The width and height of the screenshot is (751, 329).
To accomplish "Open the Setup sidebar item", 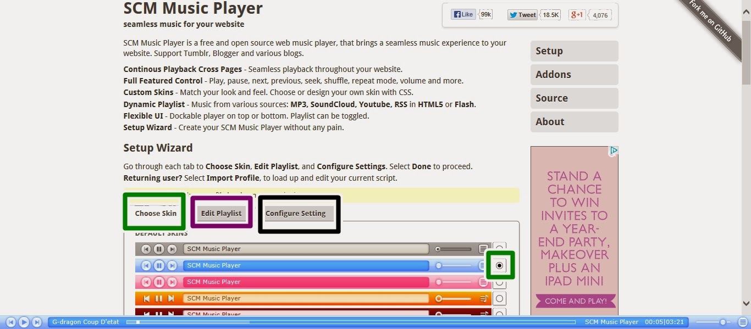I will (574, 51).
